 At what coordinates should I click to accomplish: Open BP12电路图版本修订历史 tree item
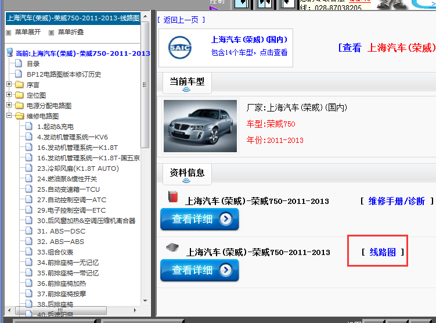[64, 74]
